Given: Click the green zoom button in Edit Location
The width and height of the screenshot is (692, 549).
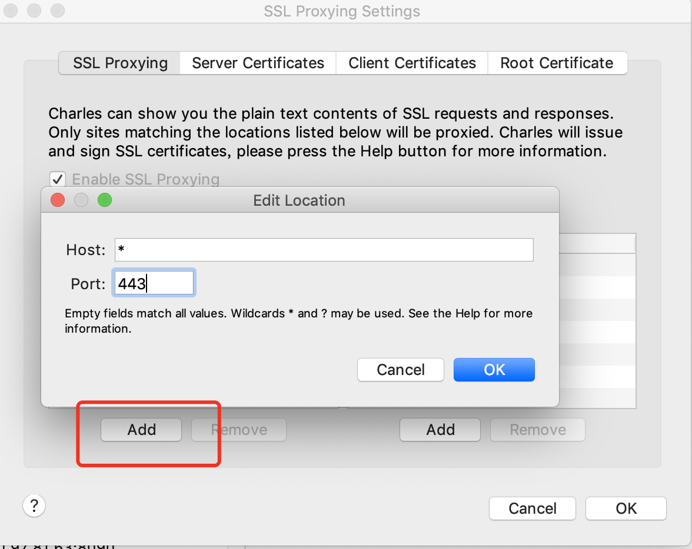Looking at the screenshot, I should pyautogui.click(x=105, y=200).
